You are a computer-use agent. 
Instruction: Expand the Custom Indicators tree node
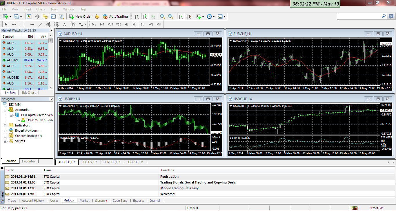point(5,136)
